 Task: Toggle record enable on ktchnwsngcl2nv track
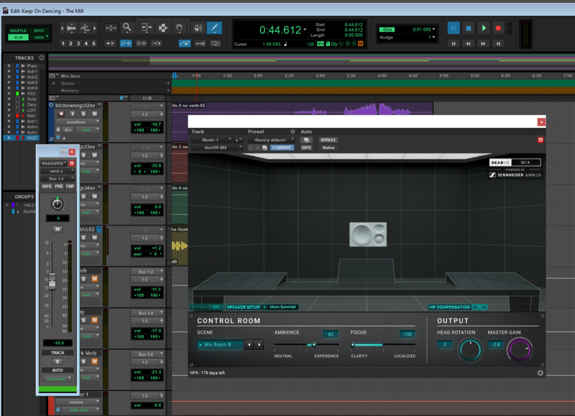point(61,114)
